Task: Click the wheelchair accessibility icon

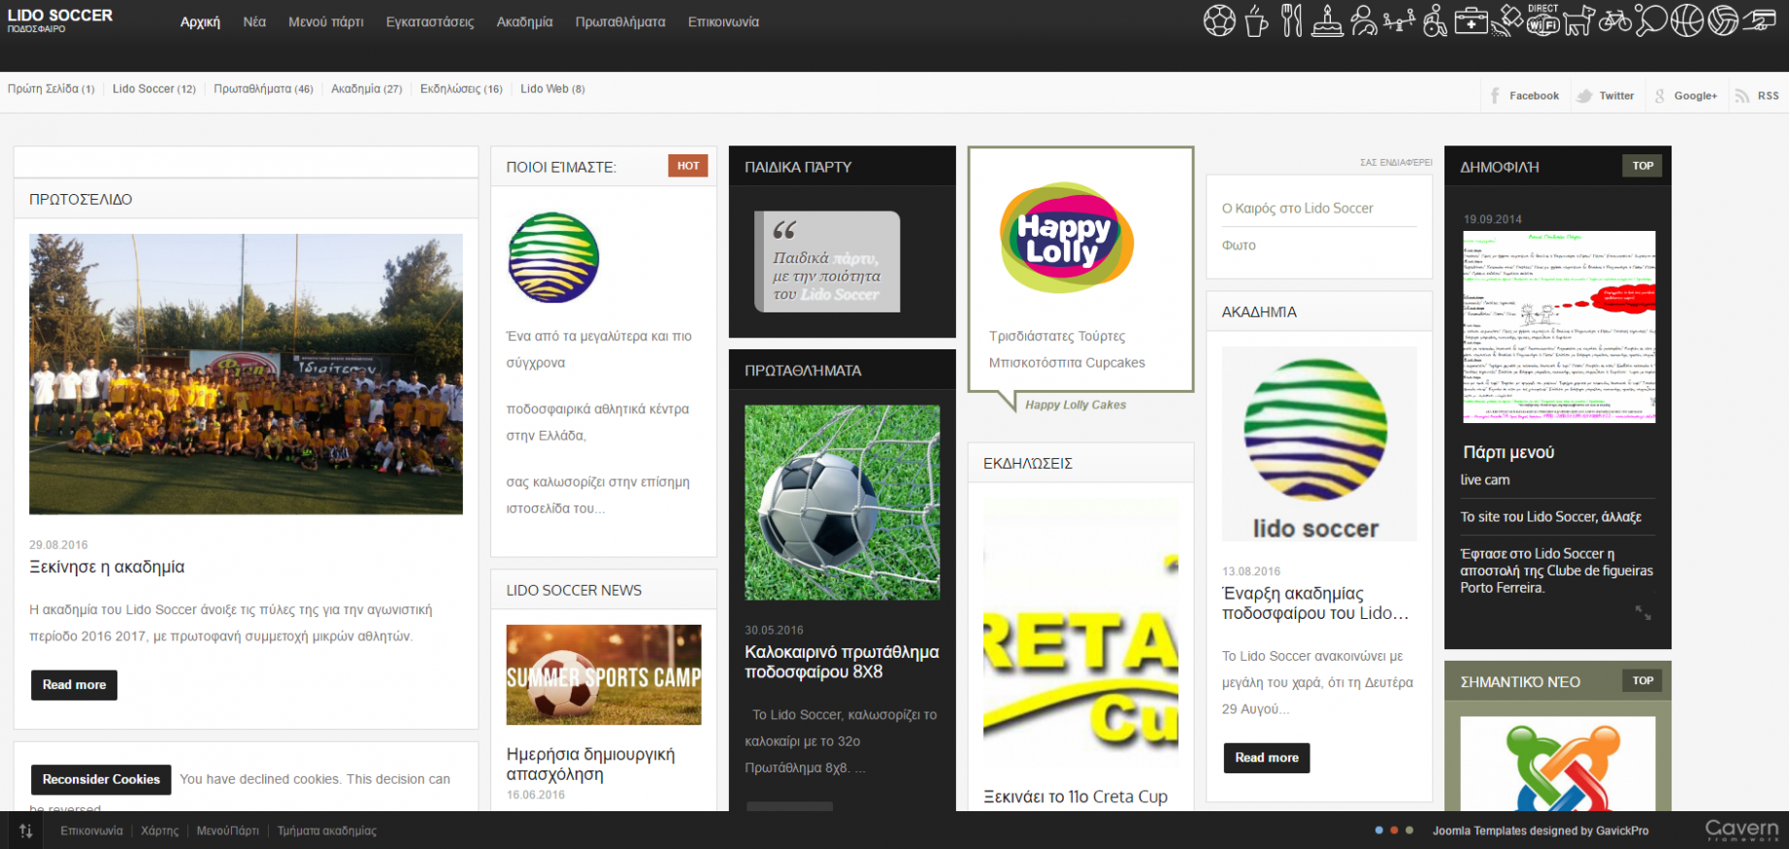Action: coord(1435,20)
